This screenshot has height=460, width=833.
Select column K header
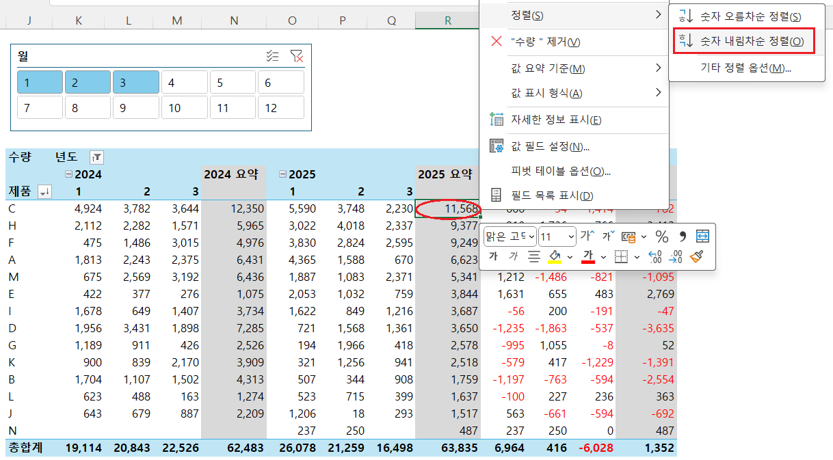coord(79,21)
